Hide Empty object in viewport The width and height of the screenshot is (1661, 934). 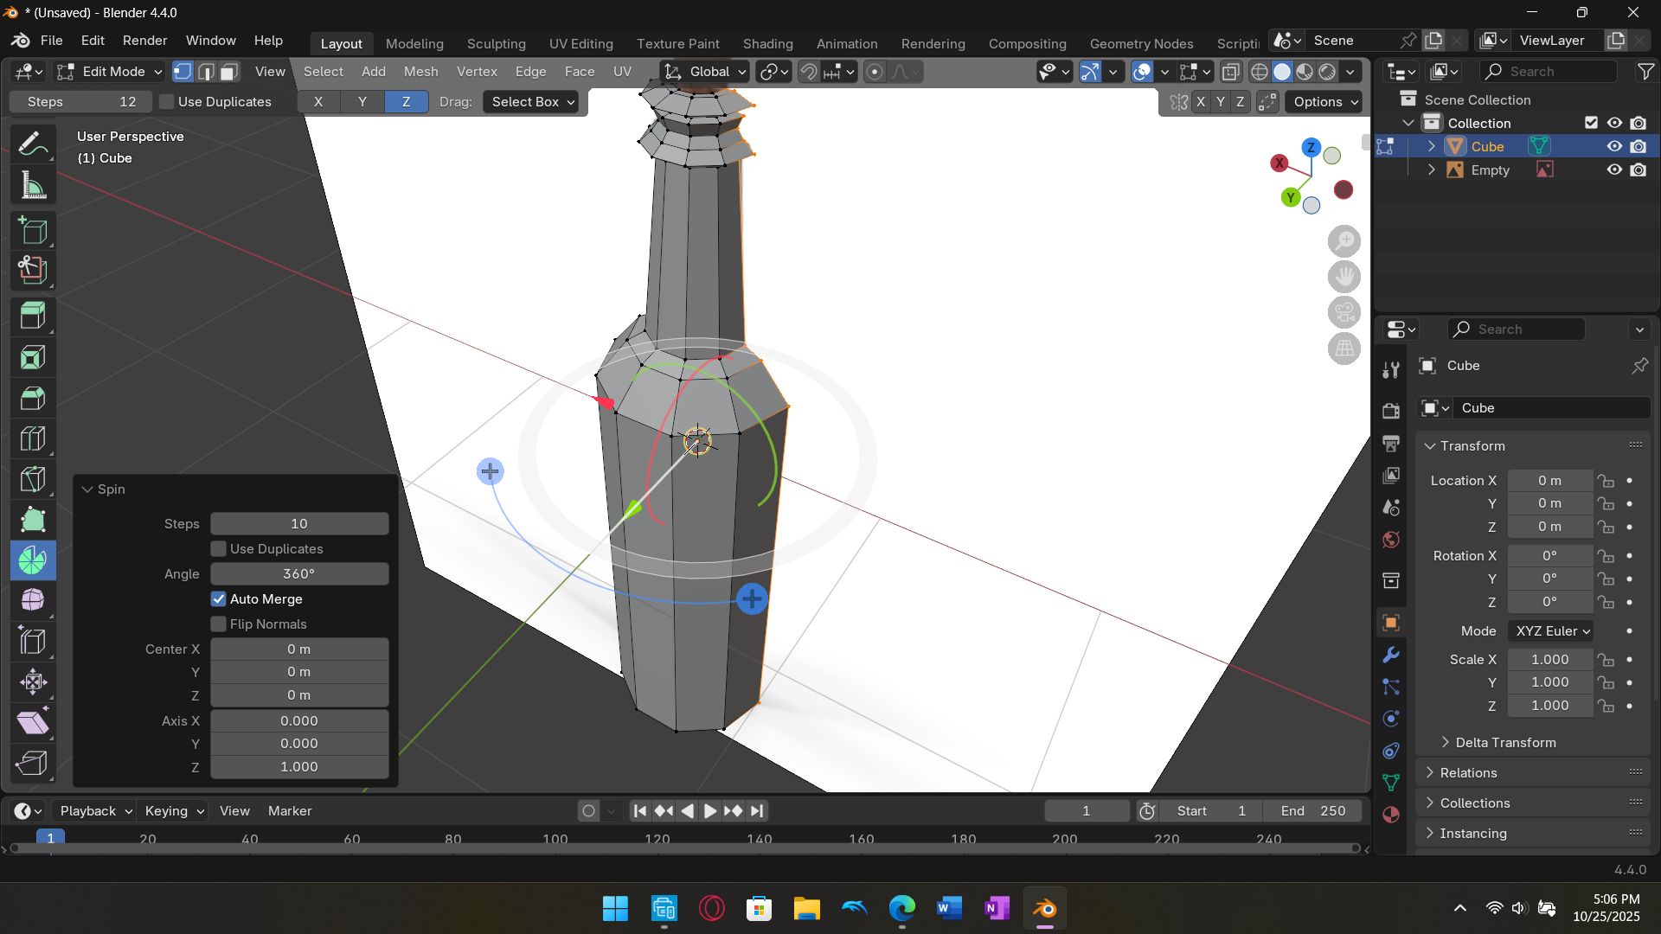pyautogui.click(x=1614, y=170)
